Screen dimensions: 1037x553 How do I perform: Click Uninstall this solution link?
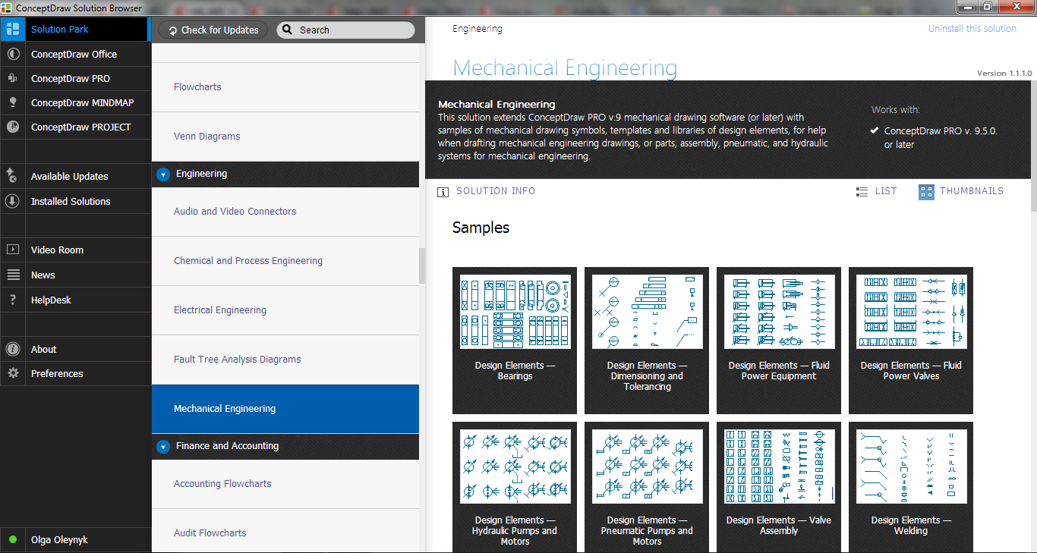point(972,29)
